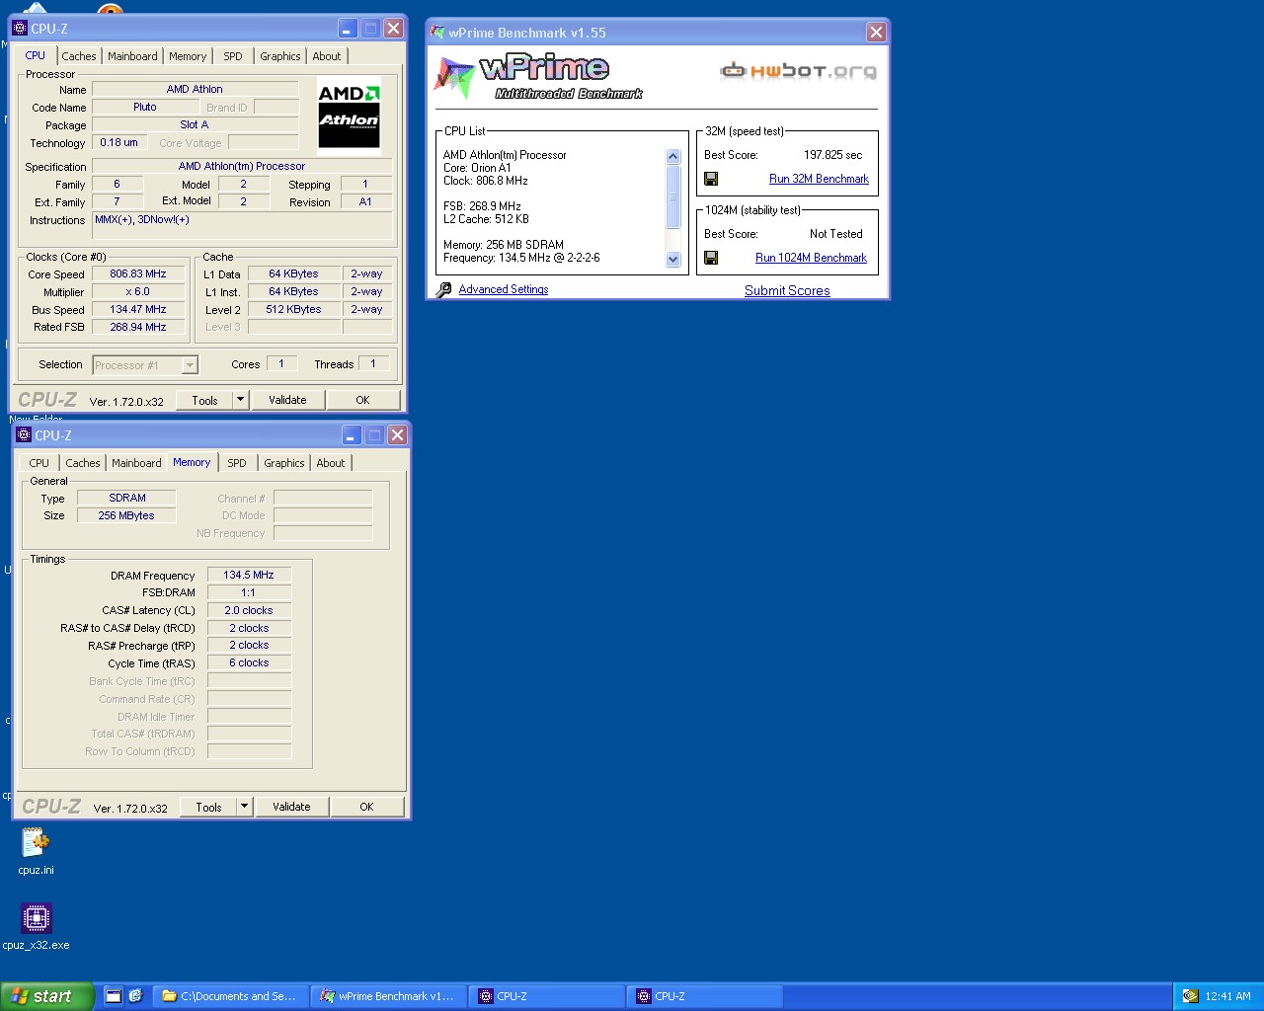
Task: Click Validate button in top CPU-Z window
Action: tap(287, 400)
